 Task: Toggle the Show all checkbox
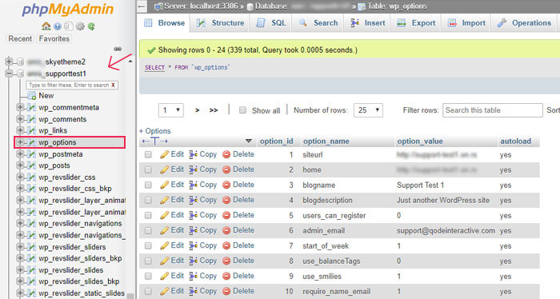[x=242, y=110]
